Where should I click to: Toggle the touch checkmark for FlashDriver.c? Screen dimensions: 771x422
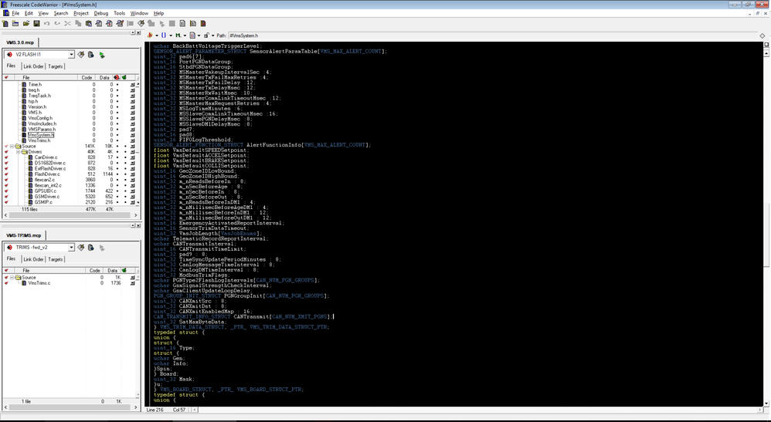coord(6,174)
